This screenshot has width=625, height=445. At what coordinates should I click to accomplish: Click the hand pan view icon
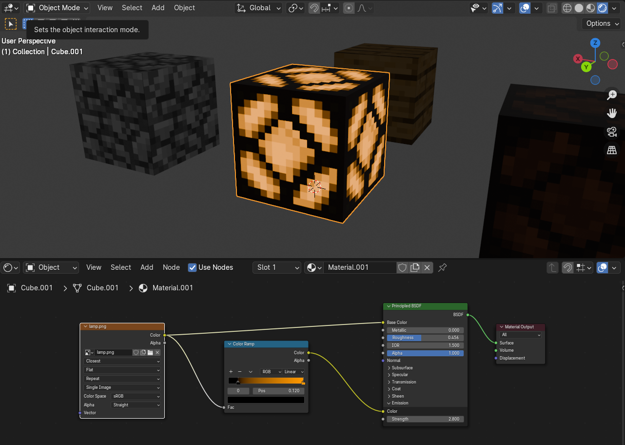click(611, 113)
